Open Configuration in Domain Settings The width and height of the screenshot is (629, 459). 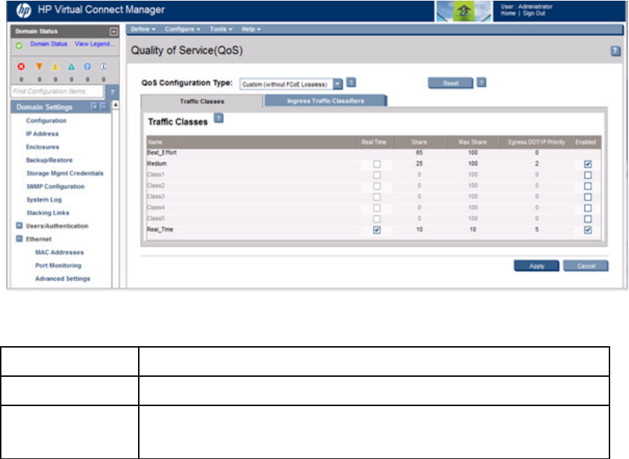pos(46,120)
